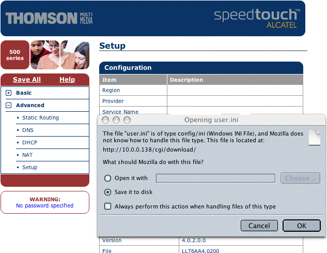Click the people photo thumbnail
Viewport: 327px width, 253px height.
point(60,55)
